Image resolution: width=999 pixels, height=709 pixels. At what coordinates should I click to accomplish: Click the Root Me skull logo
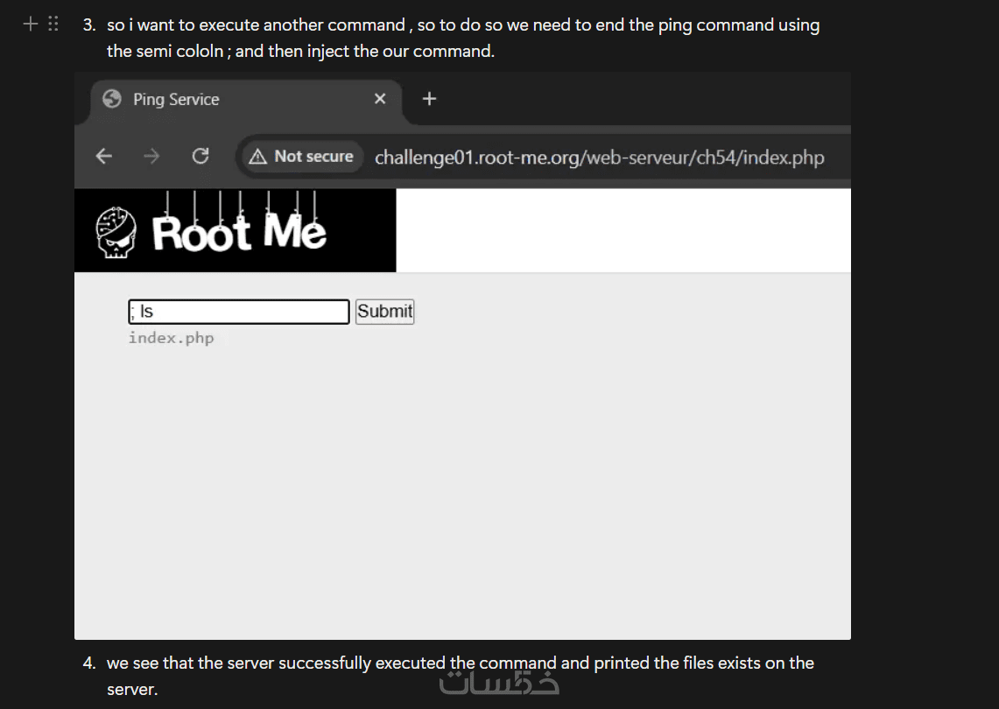coord(116,232)
